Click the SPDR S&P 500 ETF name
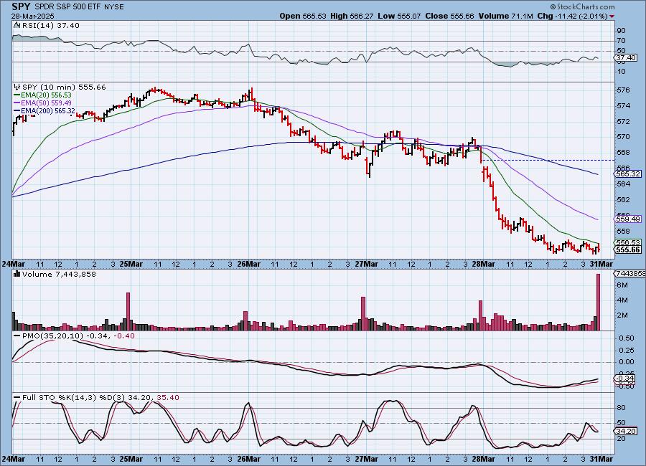646x466 pixels. pos(69,7)
